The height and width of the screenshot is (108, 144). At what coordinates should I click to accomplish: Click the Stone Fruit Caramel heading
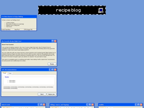(x=8, y=45)
